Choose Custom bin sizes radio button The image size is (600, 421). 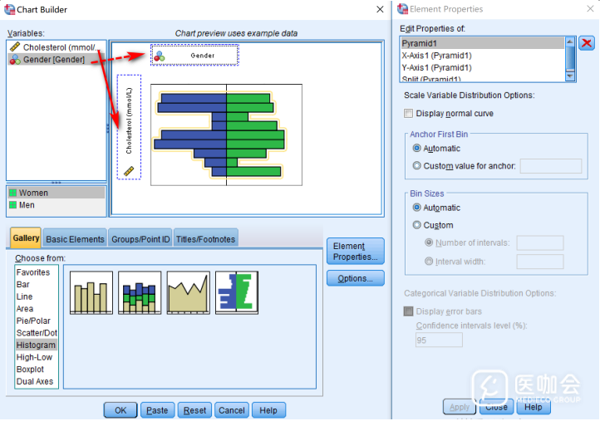[x=417, y=225]
